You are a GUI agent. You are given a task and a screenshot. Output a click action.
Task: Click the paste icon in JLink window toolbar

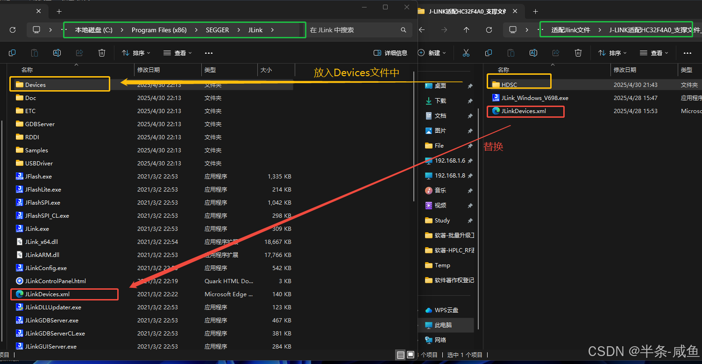coord(35,53)
